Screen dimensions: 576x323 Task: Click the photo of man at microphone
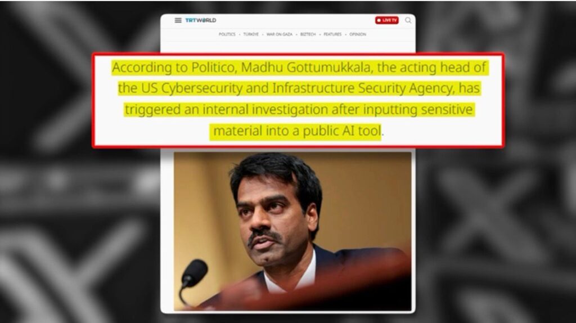click(292, 231)
